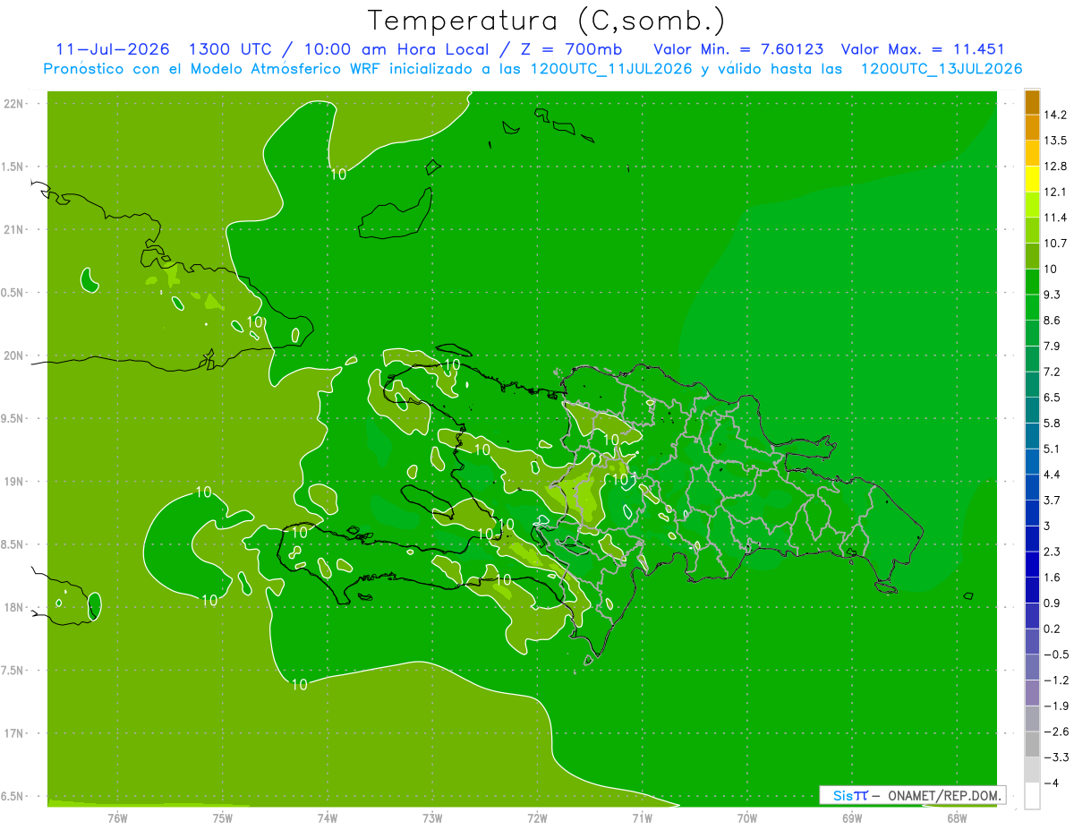Click the gray swatch between -3.3 and -2.6
The height and width of the screenshot is (830, 1074).
click(1032, 744)
